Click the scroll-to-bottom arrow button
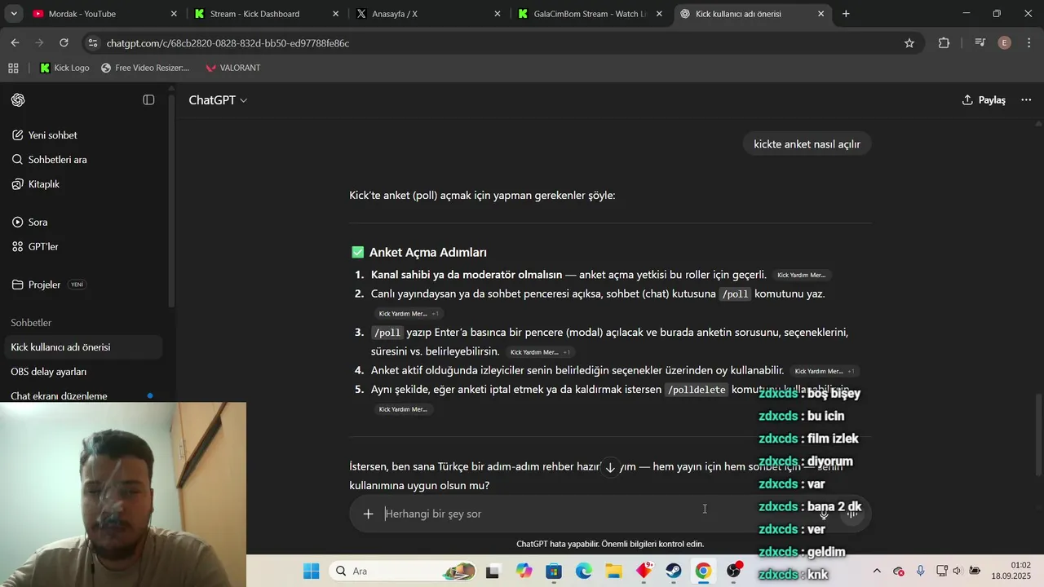Viewport: 1044px width, 587px height. 610,467
